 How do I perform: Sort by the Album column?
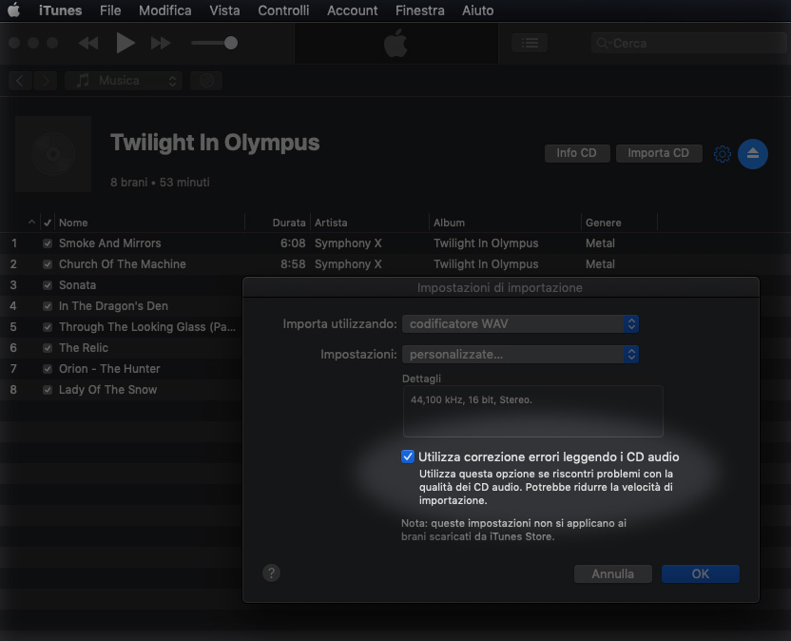coord(505,223)
